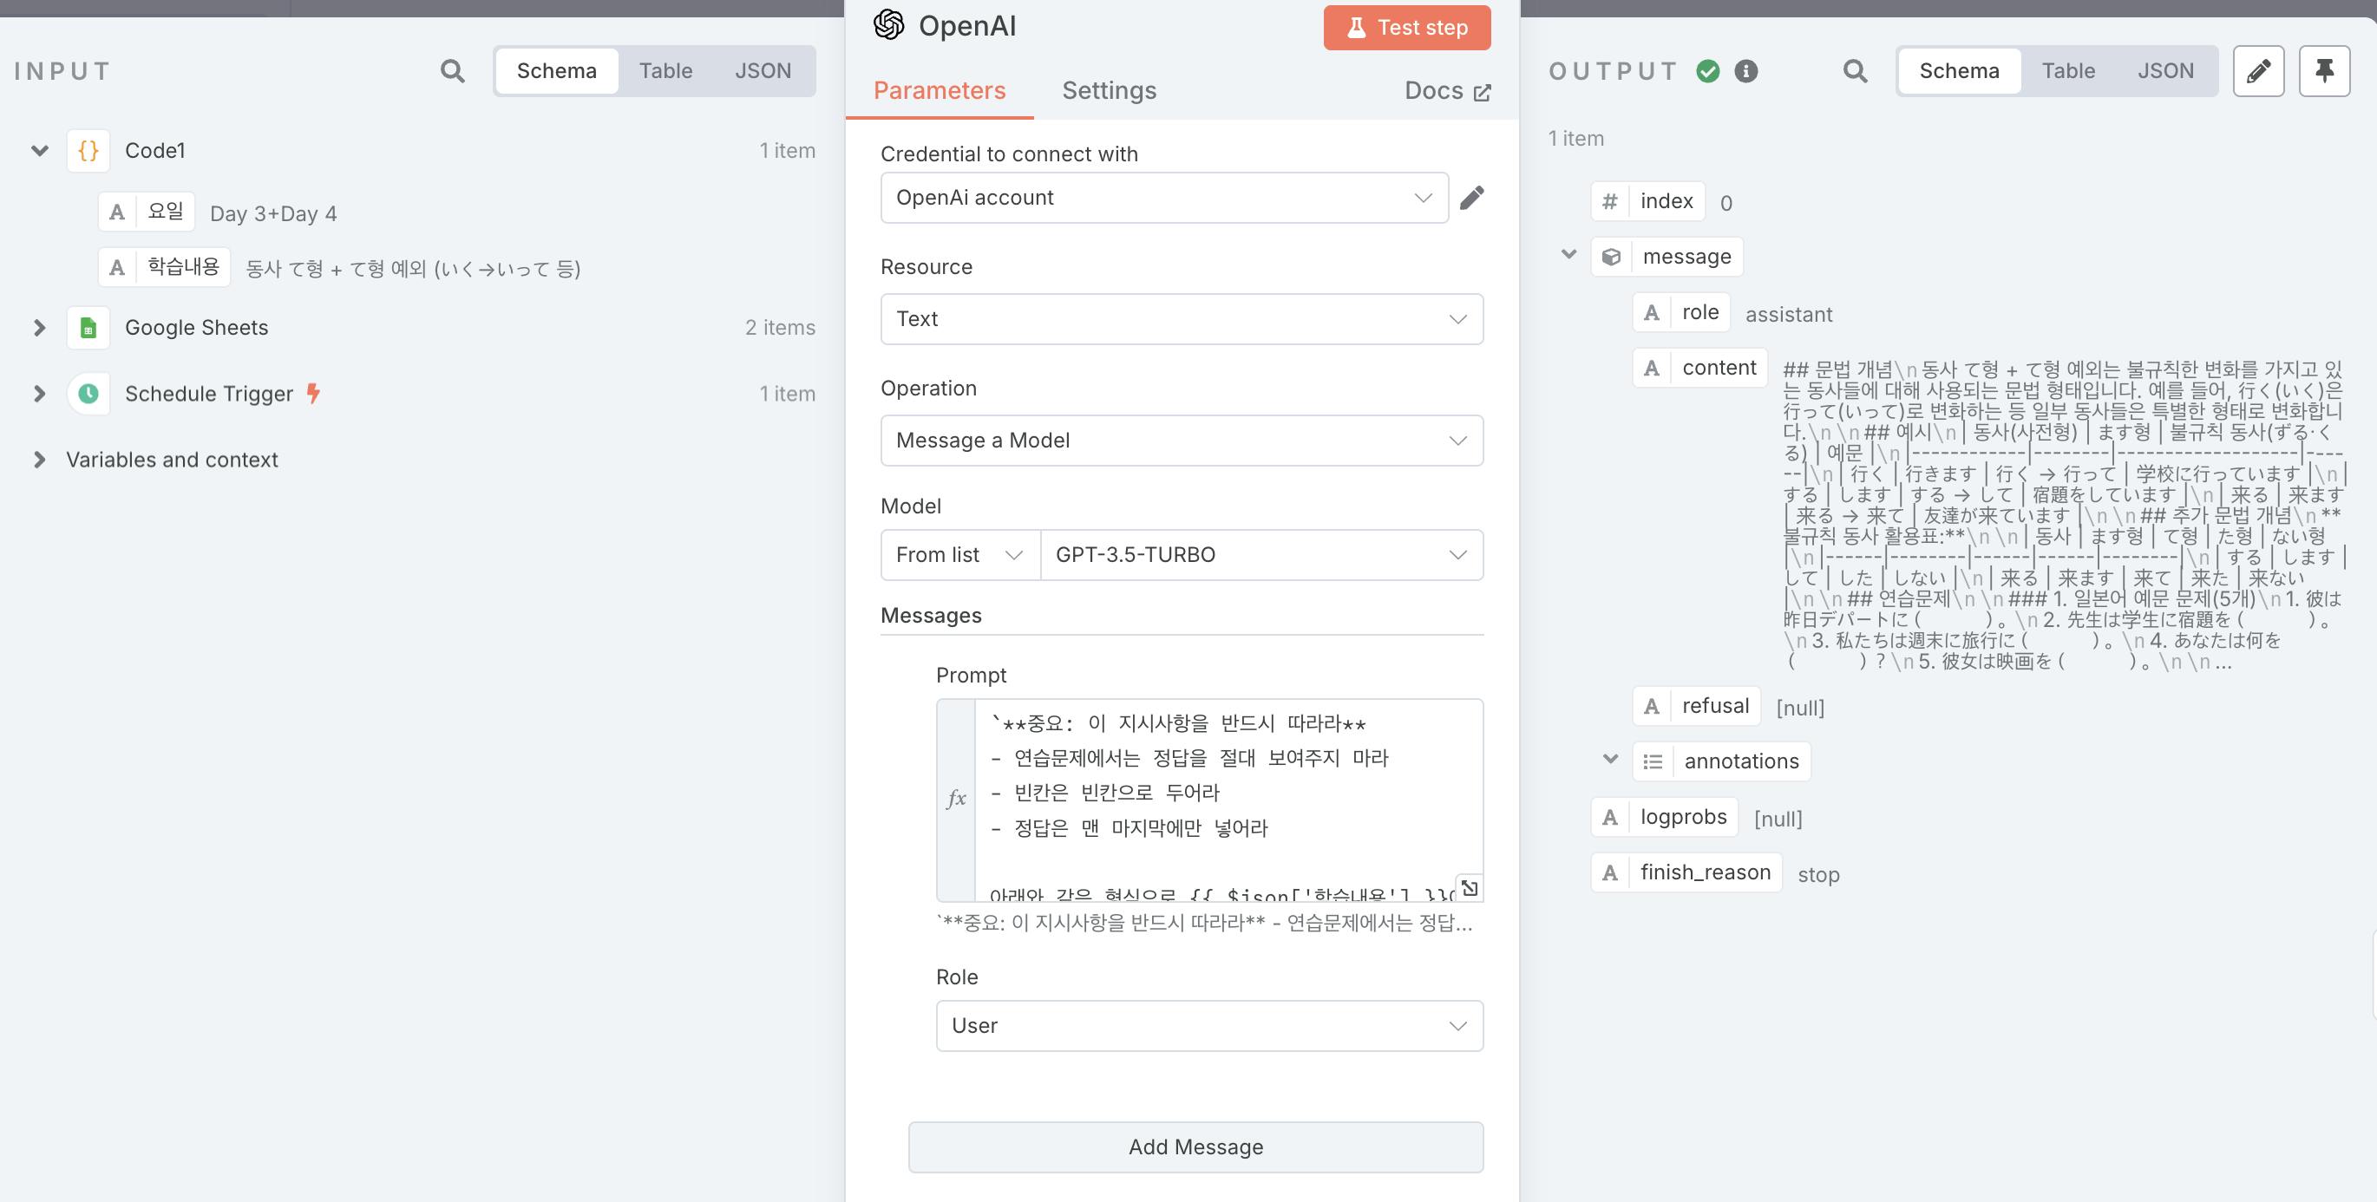Viewport: 2377px width, 1202px height.
Task: Edit the credential with pencil icon
Action: (x=1472, y=198)
